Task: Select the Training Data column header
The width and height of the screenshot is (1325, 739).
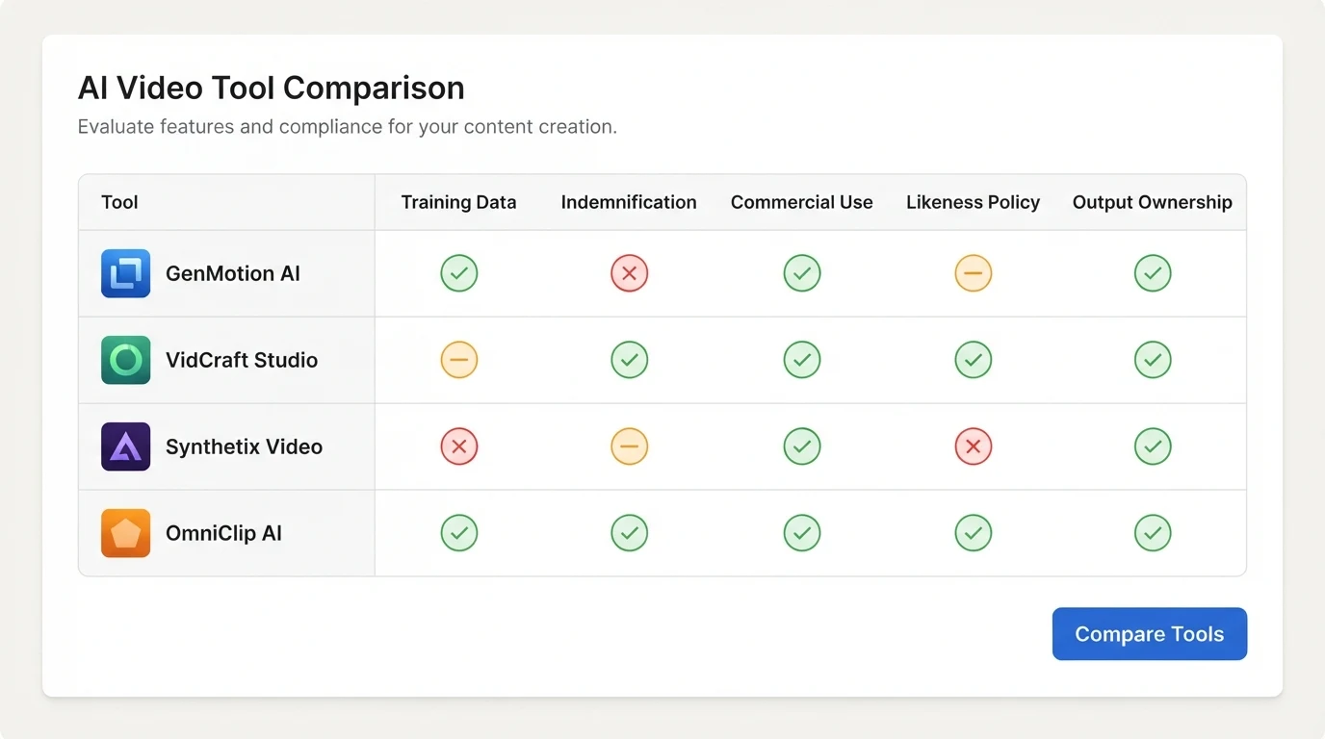Action: pyautogui.click(x=459, y=202)
